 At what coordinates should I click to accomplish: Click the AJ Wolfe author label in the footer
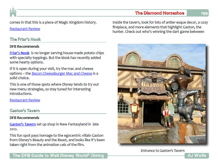(197, 155)
